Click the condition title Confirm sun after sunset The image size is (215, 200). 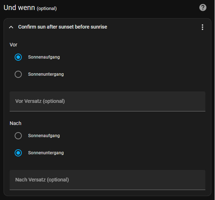[x=62, y=27]
